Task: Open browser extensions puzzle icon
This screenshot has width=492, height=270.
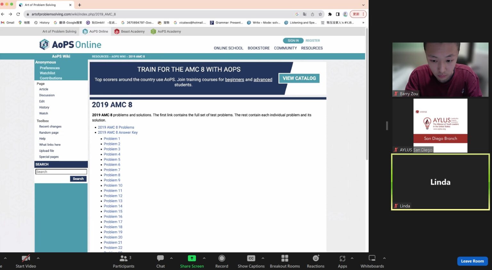Action: point(330,14)
